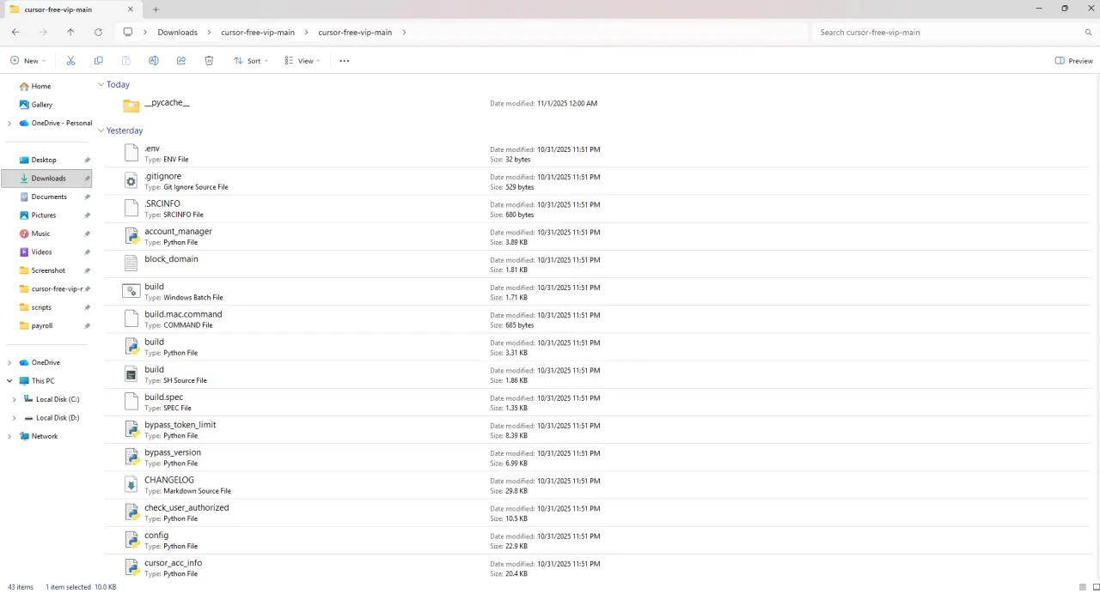Image resolution: width=1100 pixels, height=594 pixels.
Task: Expand Local Disk (D:) node
Action: click(15, 418)
